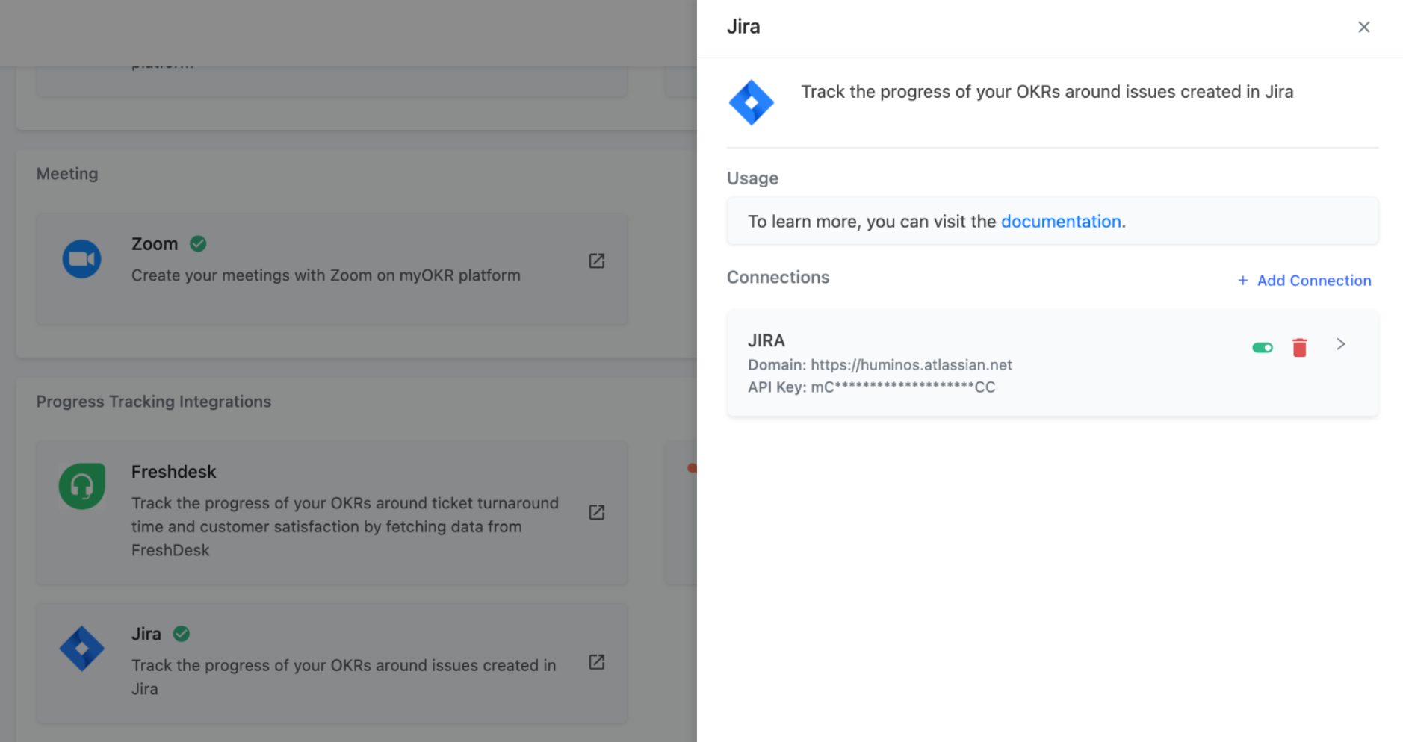Screen dimensions: 1403x742
Task: Click Zoom description about myOKR platform
Action: point(326,275)
